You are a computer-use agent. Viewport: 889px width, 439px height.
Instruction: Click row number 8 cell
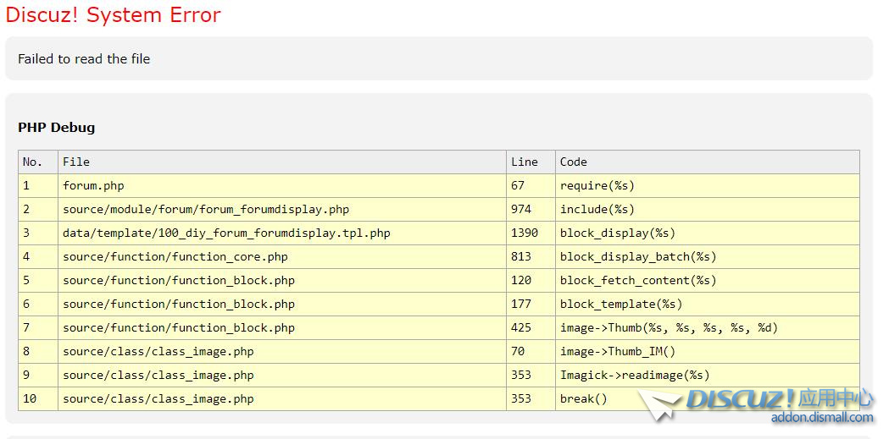(38, 352)
